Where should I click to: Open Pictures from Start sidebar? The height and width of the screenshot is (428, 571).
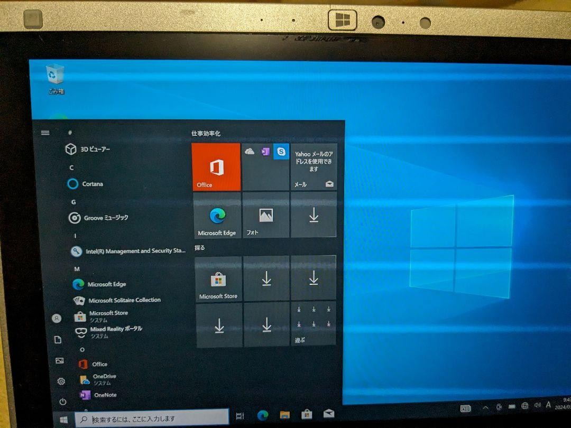tap(59, 361)
